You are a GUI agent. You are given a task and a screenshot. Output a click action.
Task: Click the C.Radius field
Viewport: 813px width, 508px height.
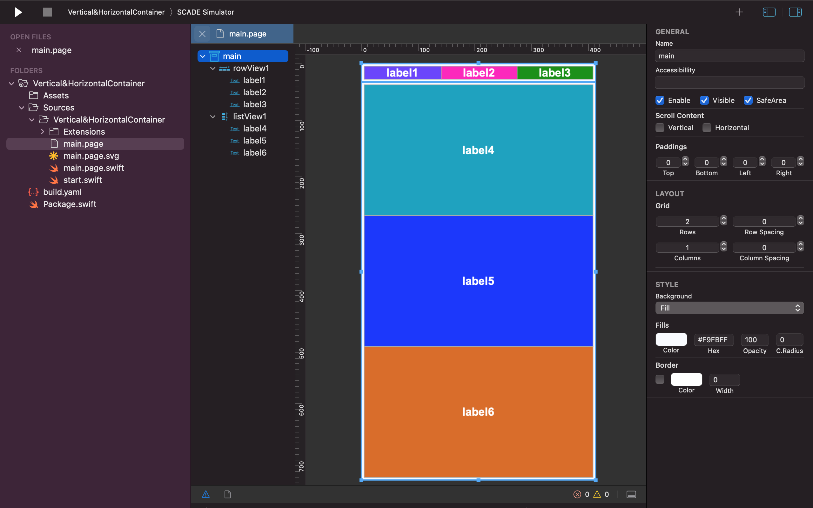(x=789, y=340)
